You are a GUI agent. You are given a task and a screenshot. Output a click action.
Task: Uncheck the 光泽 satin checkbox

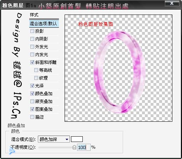pyautogui.click(x=32, y=86)
